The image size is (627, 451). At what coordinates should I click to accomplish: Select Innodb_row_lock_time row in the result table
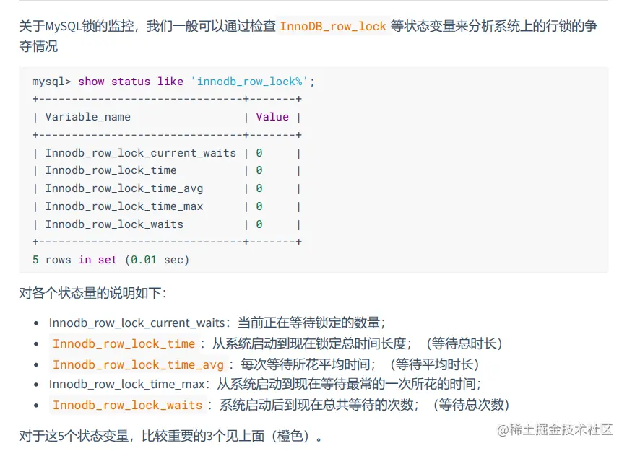[111, 170]
